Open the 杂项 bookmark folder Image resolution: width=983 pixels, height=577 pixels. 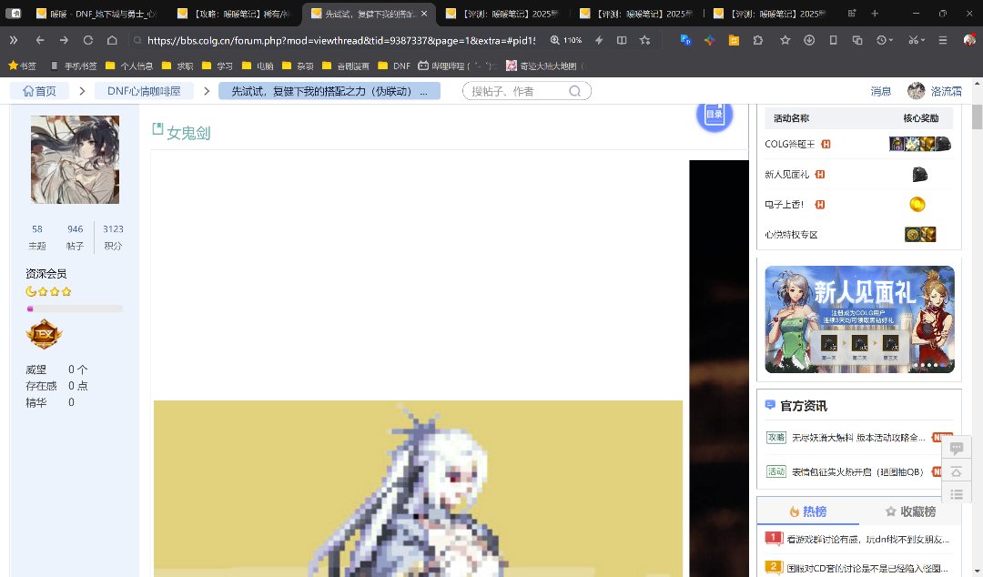[x=298, y=66]
